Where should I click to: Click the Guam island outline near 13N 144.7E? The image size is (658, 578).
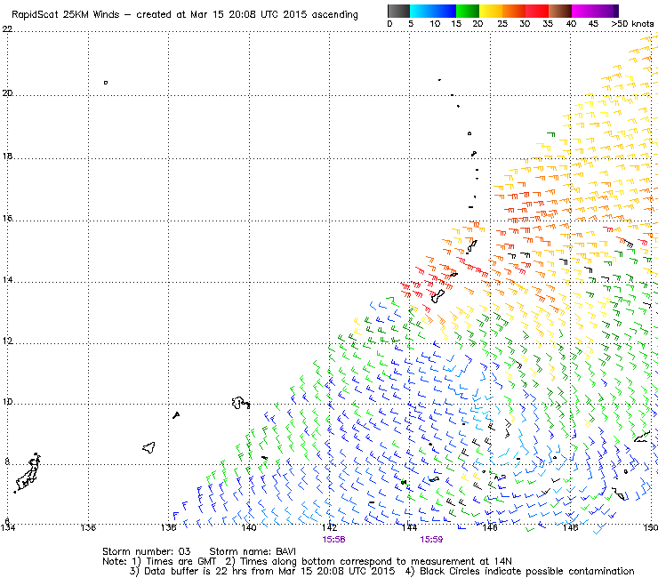click(437, 296)
